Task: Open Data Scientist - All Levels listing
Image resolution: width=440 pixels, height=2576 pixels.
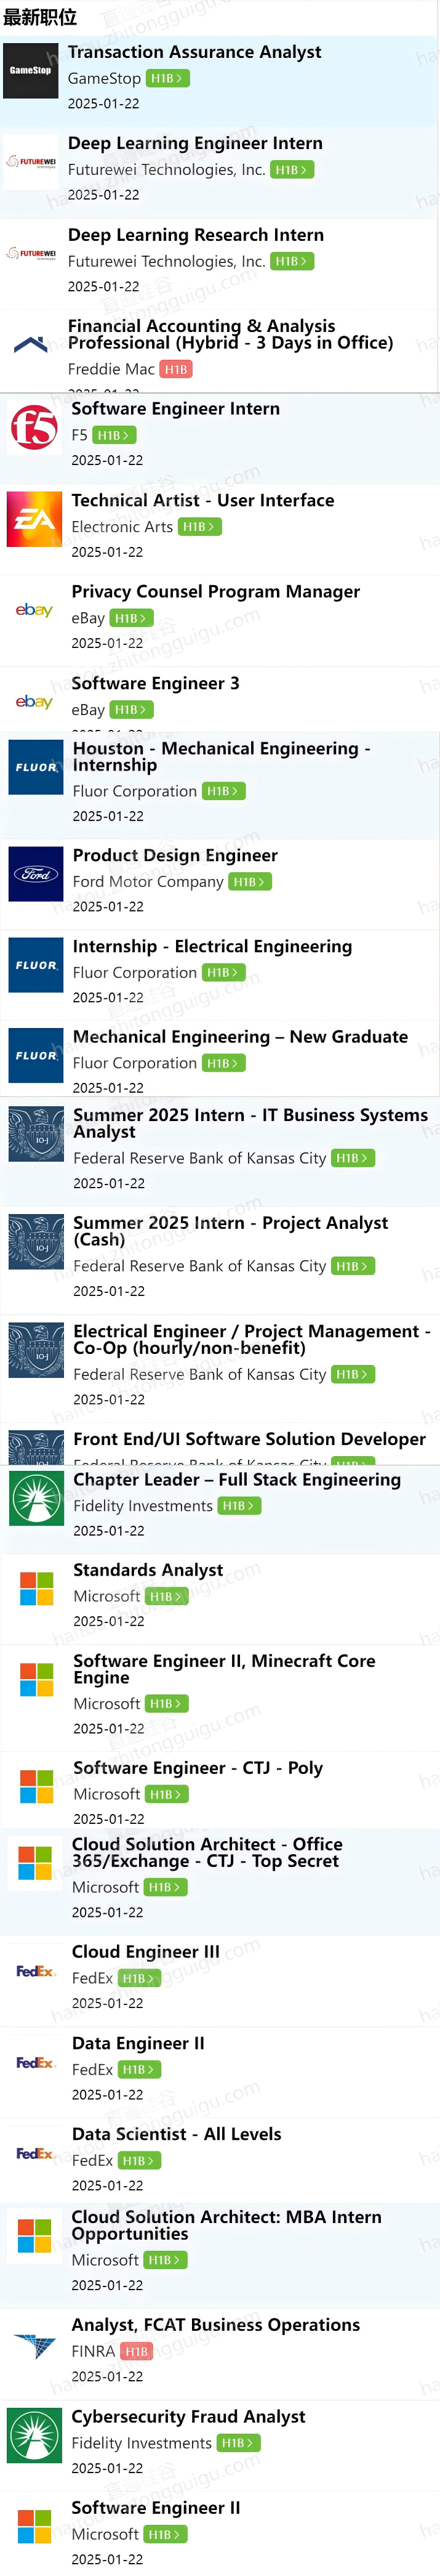Action: tap(176, 2134)
